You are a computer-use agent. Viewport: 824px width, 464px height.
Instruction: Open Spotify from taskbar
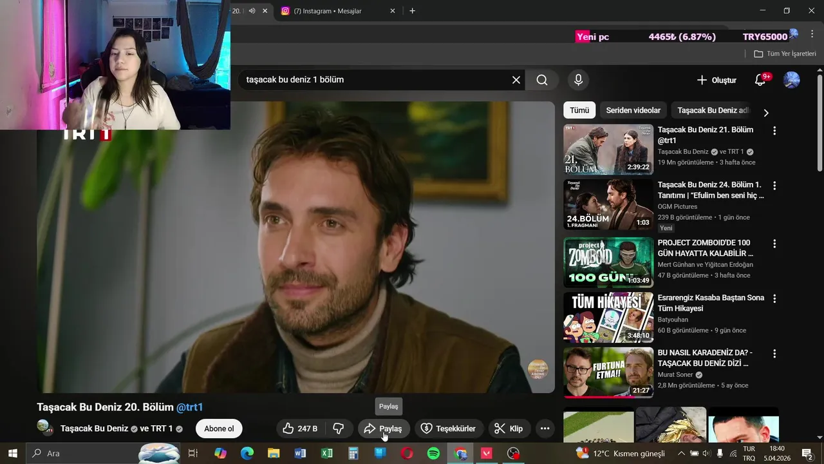[x=434, y=453]
